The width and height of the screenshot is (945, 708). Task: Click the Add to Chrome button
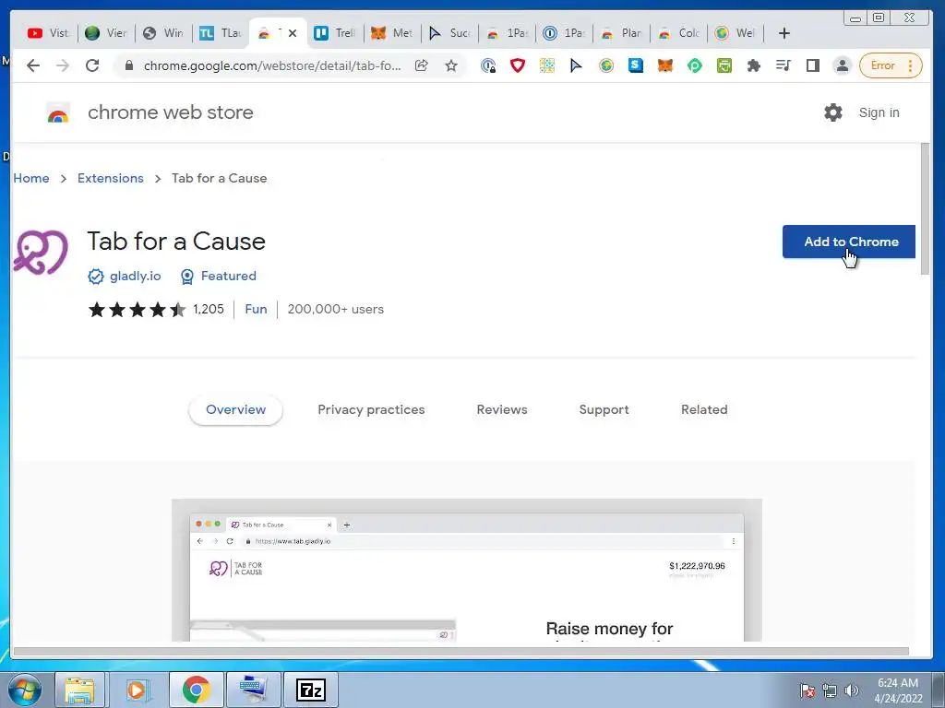click(x=849, y=242)
